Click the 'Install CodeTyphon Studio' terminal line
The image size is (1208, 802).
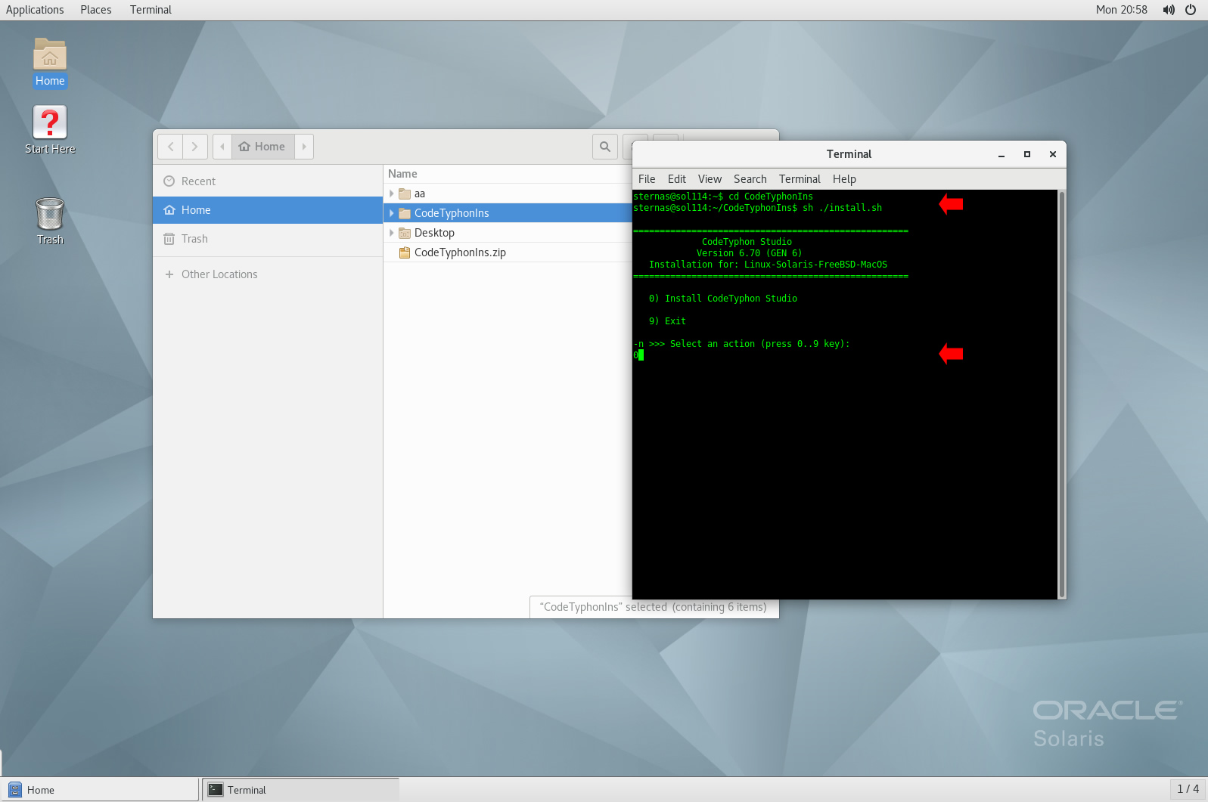pyautogui.click(x=723, y=299)
